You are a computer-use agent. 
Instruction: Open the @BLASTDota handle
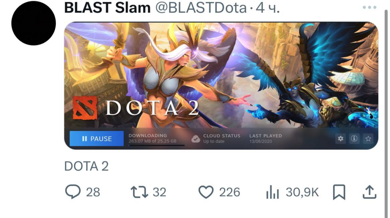tap(201, 8)
